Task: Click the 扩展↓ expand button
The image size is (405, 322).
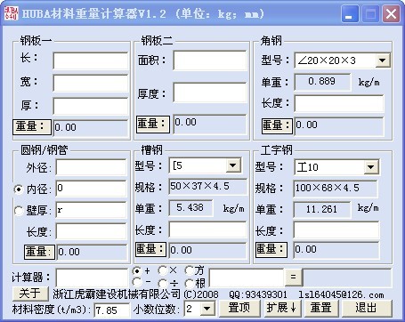Action: [282, 308]
